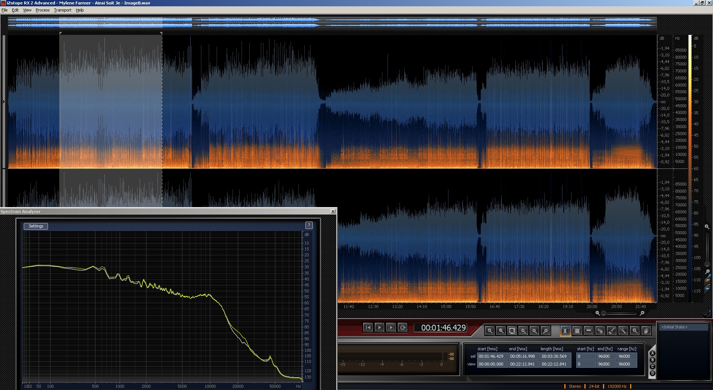Start playback with the Play button
Viewport: 713px width, 390px height.
[x=379, y=327]
